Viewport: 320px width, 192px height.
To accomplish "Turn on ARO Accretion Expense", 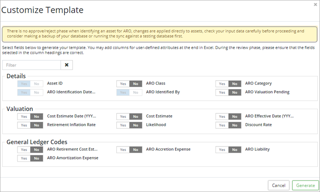I will click(x=123, y=150).
